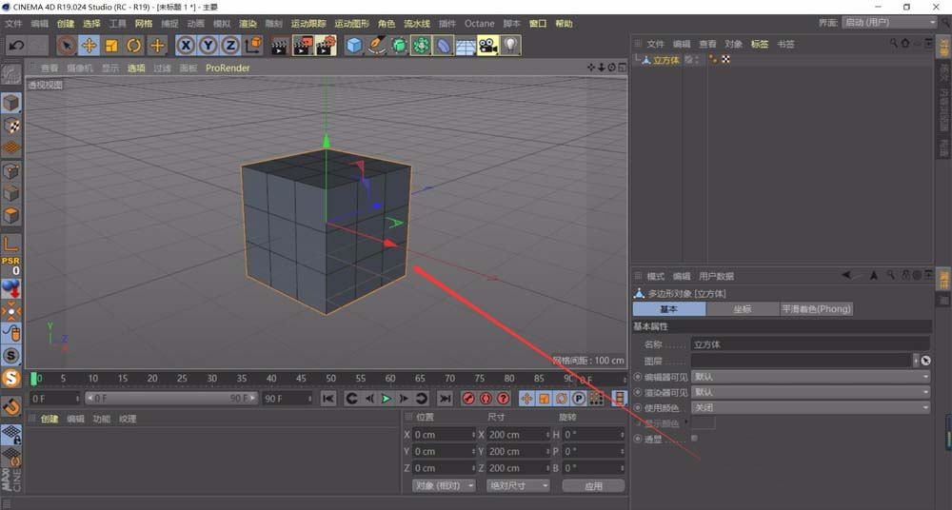952x510 pixels.
Task: Toggle autokeying red button
Action: click(486, 399)
